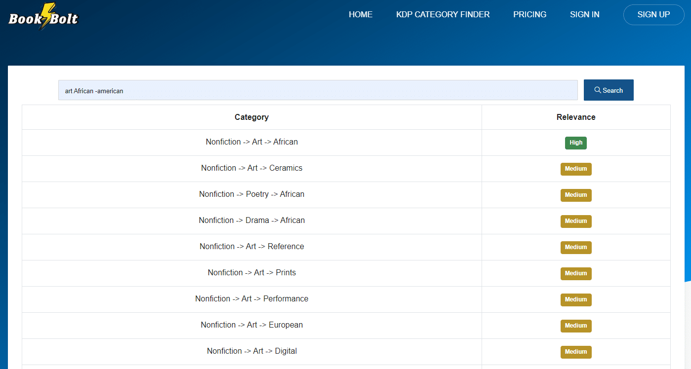Select Nonfiction -> Poetry -> African row text
This screenshot has height=369, width=691.
pyautogui.click(x=252, y=194)
